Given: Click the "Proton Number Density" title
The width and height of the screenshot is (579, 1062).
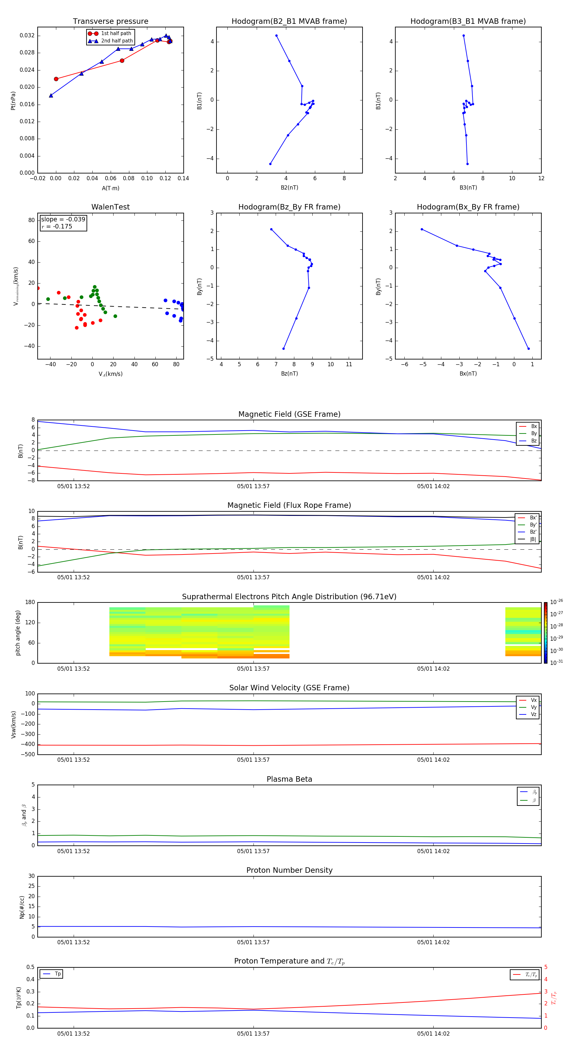Looking at the screenshot, I should [289, 870].
